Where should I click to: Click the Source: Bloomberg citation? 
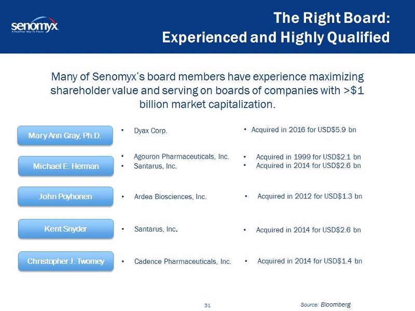click(x=325, y=305)
